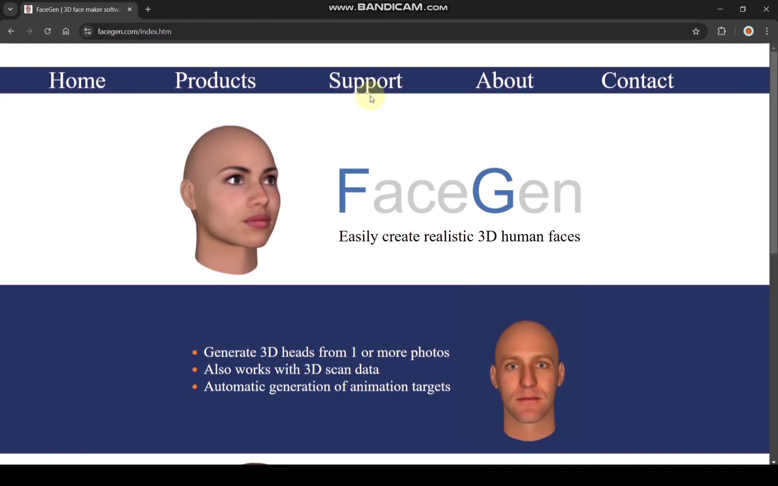Open the Support menu item
The height and width of the screenshot is (486, 778).
[365, 81]
